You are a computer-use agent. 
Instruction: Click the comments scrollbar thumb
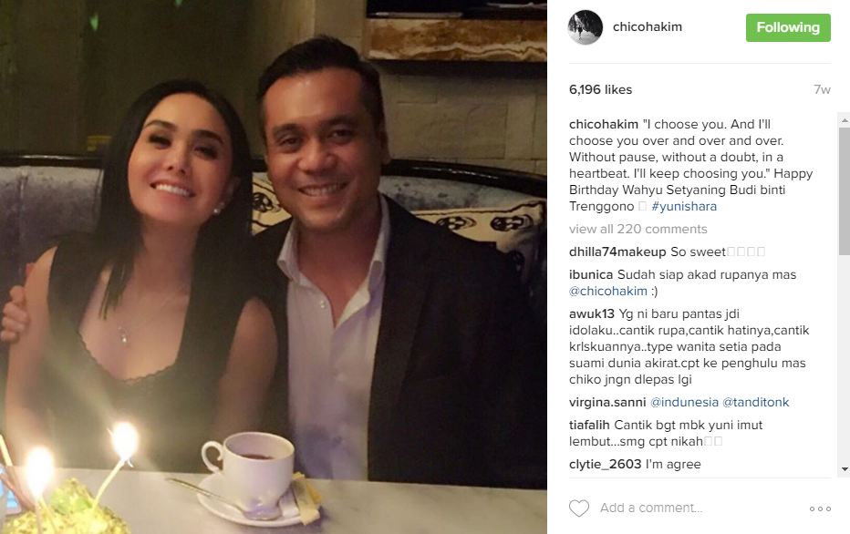click(x=844, y=191)
